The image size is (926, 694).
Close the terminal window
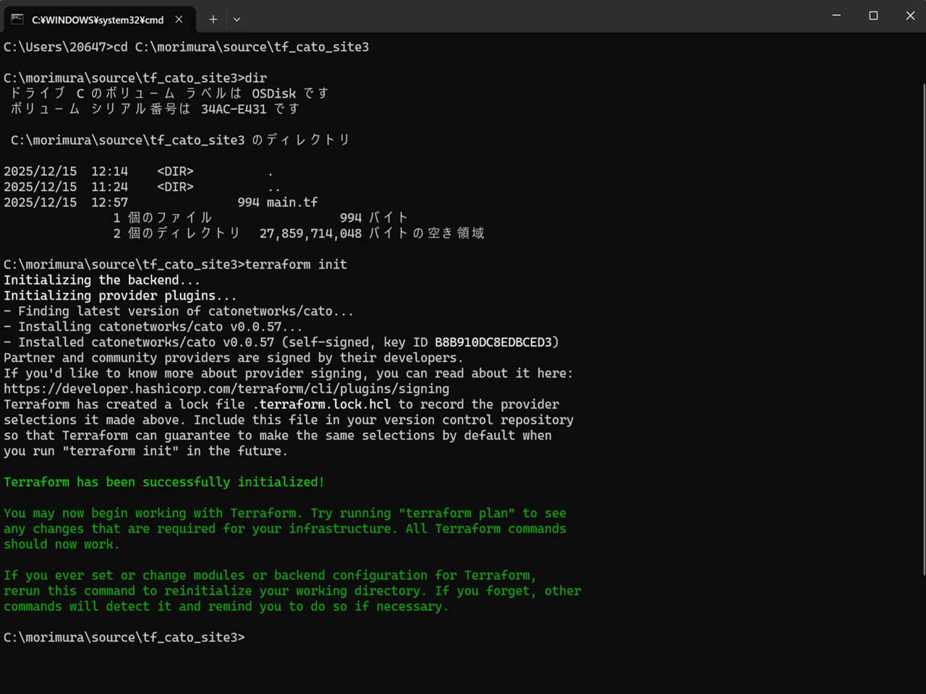(910, 16)
